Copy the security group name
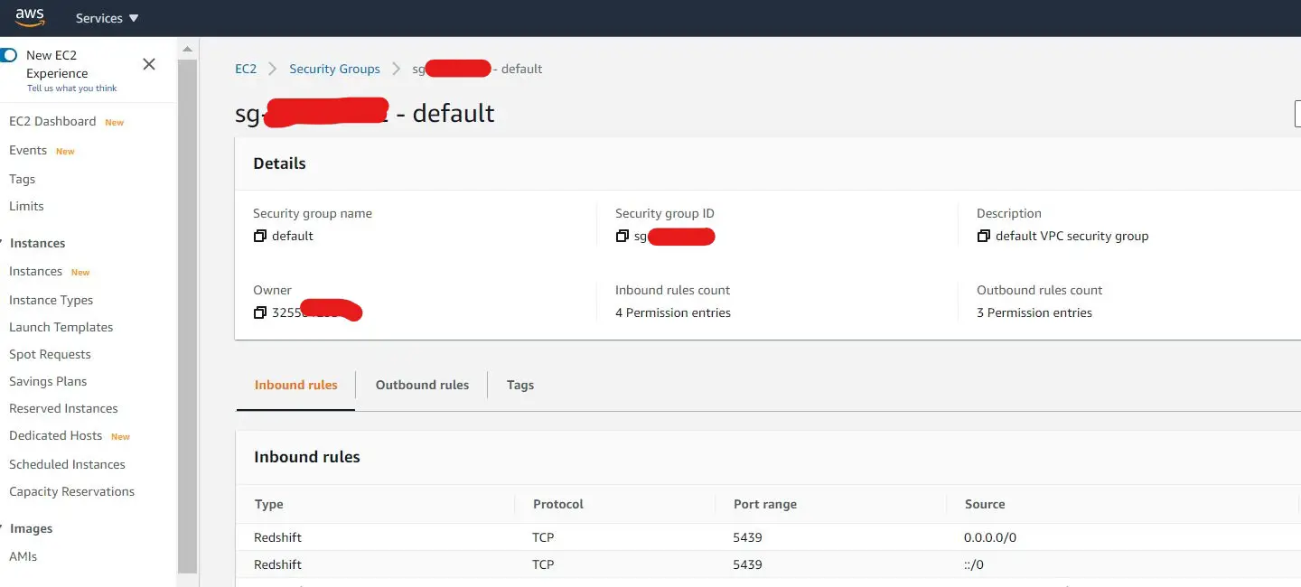Screen dimensions: 1301x587 point(259,236)
